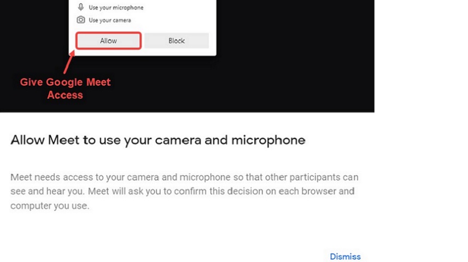Click the word 'microphone' in the heading
The height and width of the screenshot is (262, 468).
(x=268, y=140)
